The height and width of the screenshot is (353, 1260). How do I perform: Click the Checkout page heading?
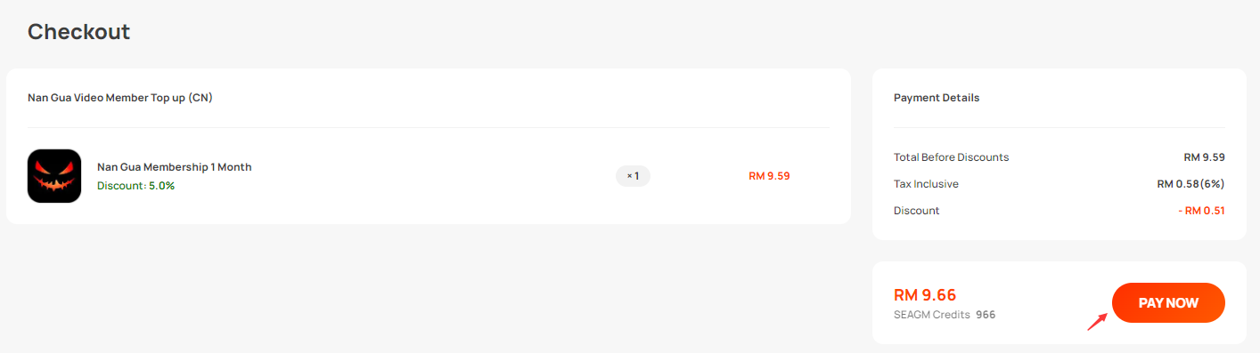[x=78, y=32]
